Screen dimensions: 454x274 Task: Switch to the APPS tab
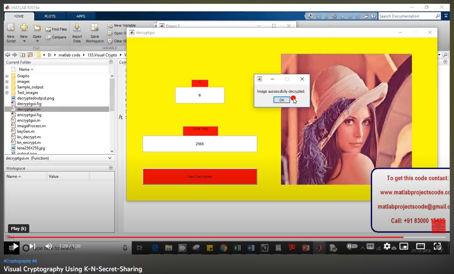(x=81, y=16)
